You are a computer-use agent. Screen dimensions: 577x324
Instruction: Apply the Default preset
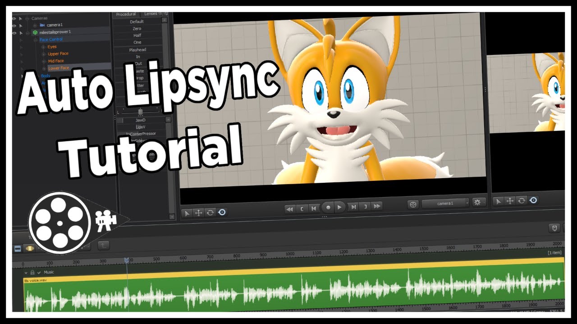pos(137,22)
